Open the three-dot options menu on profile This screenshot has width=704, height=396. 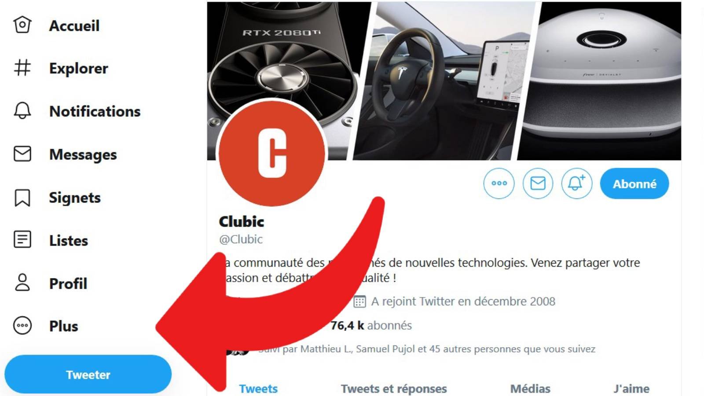pyautogui.click(x=499, y=183)
